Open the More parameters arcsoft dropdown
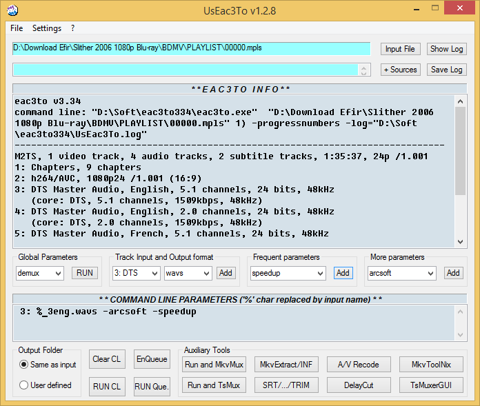This screenshot has height=406, width=480. point(401,273)
